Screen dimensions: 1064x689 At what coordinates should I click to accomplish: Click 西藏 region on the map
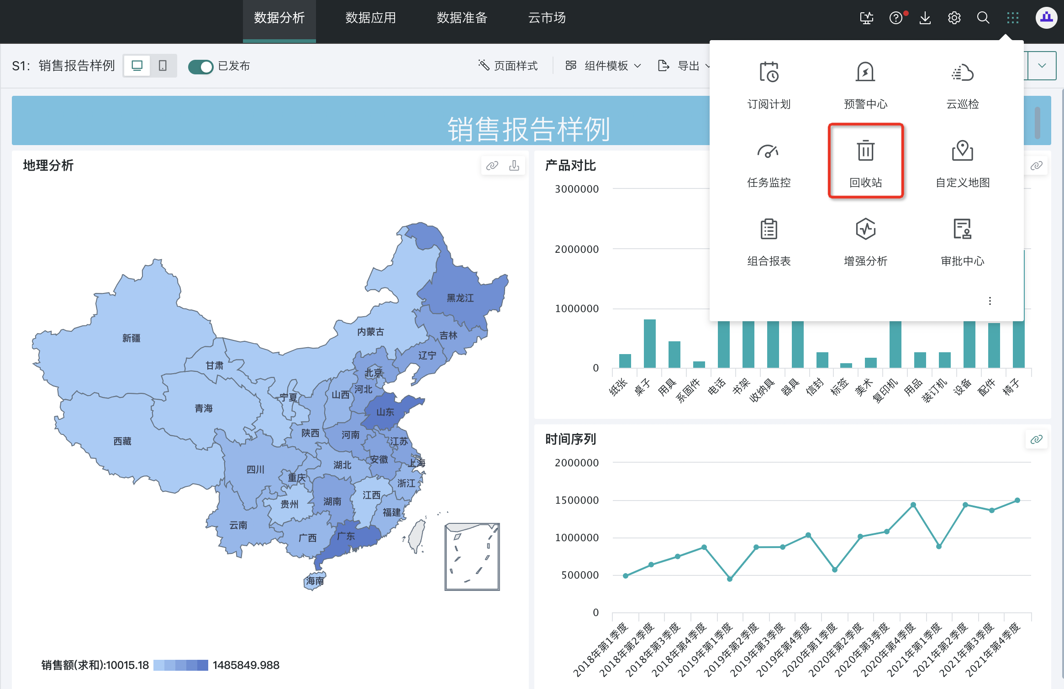(122, 441)
